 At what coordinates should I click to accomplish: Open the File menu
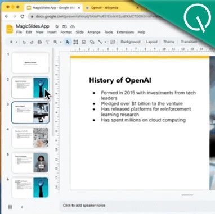[x=19, y=32]
